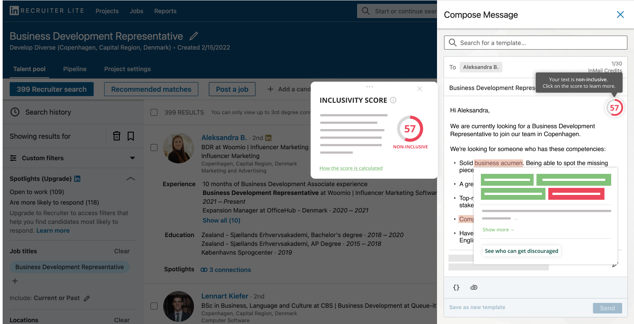Click the large 57 score ring in popup
Image resolution: width=634 pixels, height=324 pixels.
click(x=410, y=129)
